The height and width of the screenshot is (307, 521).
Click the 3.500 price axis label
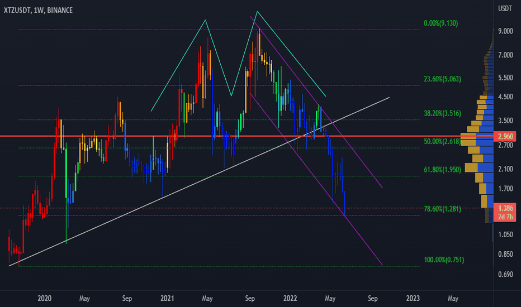pyautogui.click(x=505, y=121)
